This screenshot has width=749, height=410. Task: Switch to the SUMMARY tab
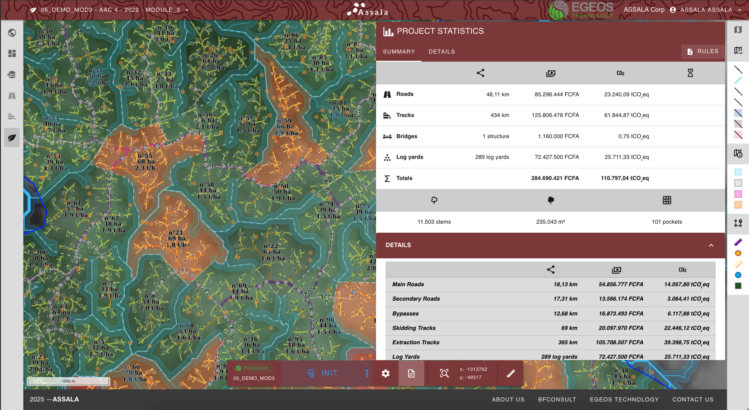tap(399, 52)
